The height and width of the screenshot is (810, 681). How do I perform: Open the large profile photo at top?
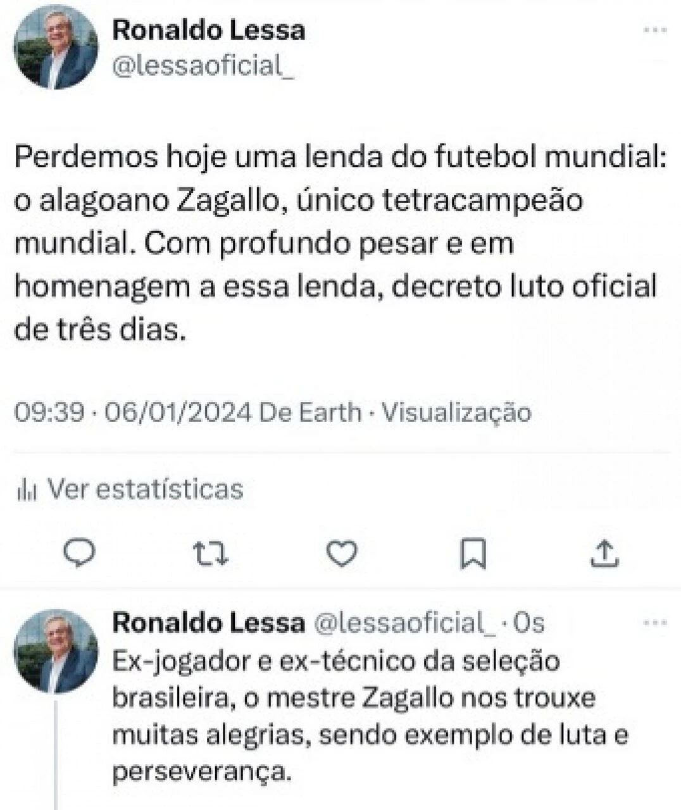pyautogui.click(x=56, y=47)
